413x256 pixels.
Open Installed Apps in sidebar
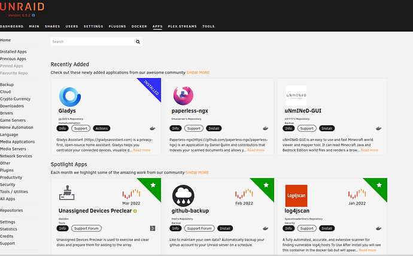[x=13, y=52]
